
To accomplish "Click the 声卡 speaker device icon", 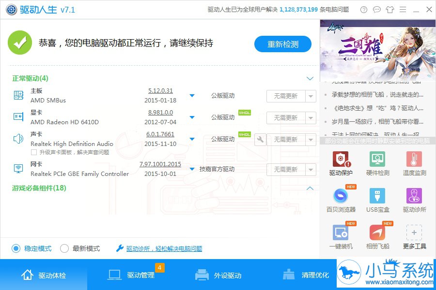I will 18,139.
